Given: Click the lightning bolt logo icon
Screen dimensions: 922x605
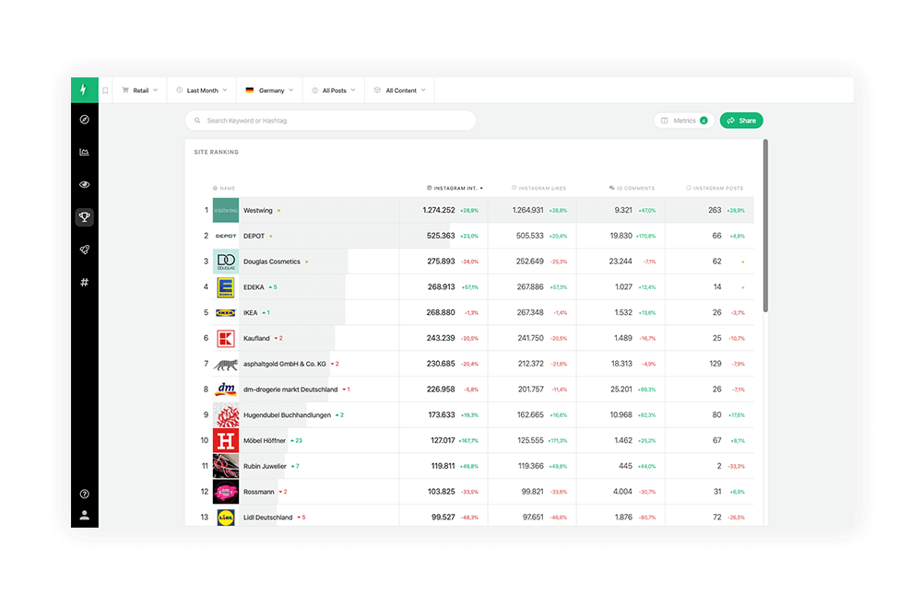Looking at the screenshot, I should (x=84, y=90).
